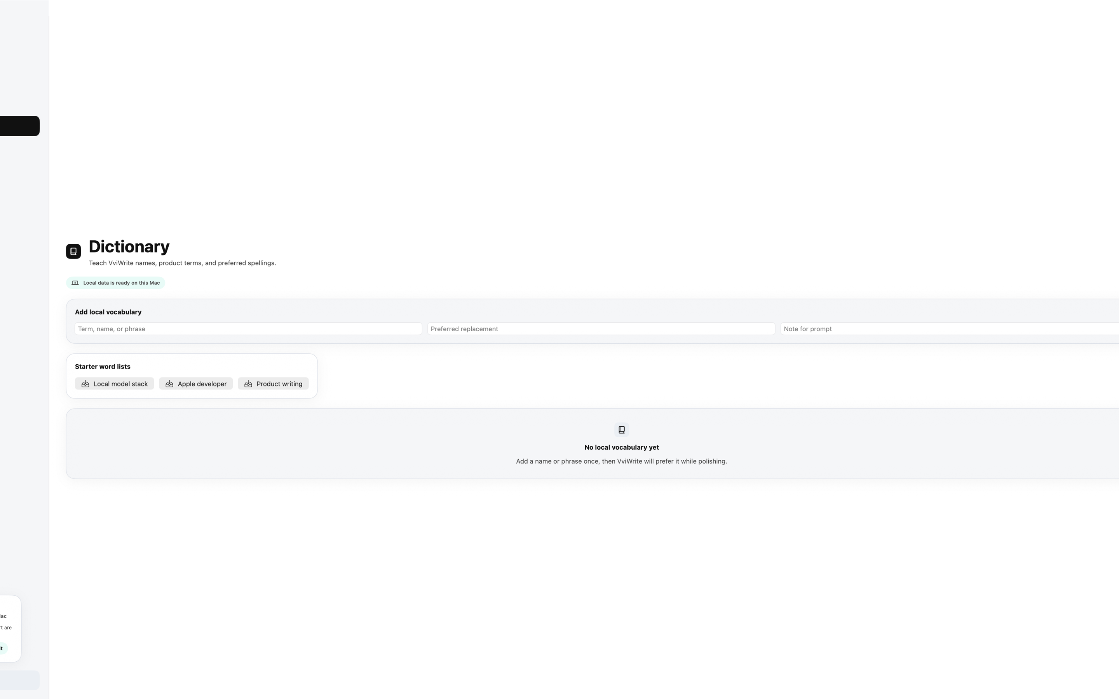The width and height of the screenshot is (1119, 699).
Task: Click the 'Add local vocabulary' heading
Action: pyautogui.click(x=108, y=312)
